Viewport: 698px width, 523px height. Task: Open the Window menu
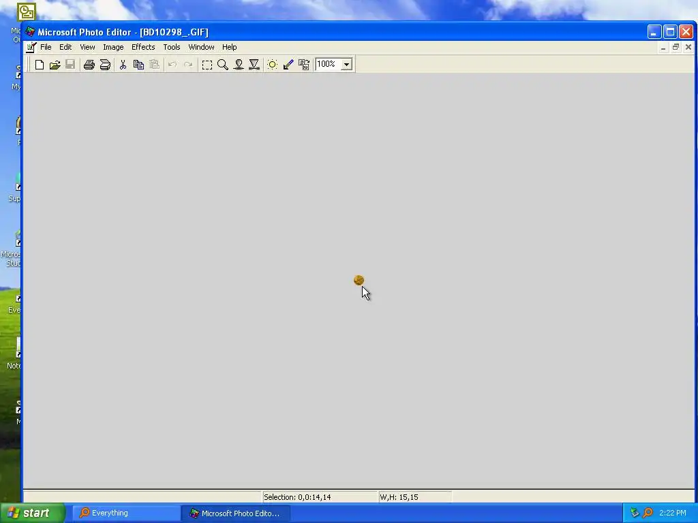point(201,47)
